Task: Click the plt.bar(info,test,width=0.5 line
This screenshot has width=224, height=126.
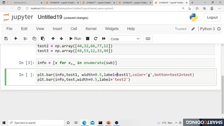Action: point(84,79)
